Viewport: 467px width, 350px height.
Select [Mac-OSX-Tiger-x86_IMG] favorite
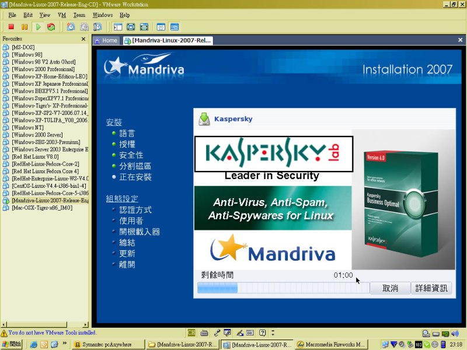click(x=42, y=208)
